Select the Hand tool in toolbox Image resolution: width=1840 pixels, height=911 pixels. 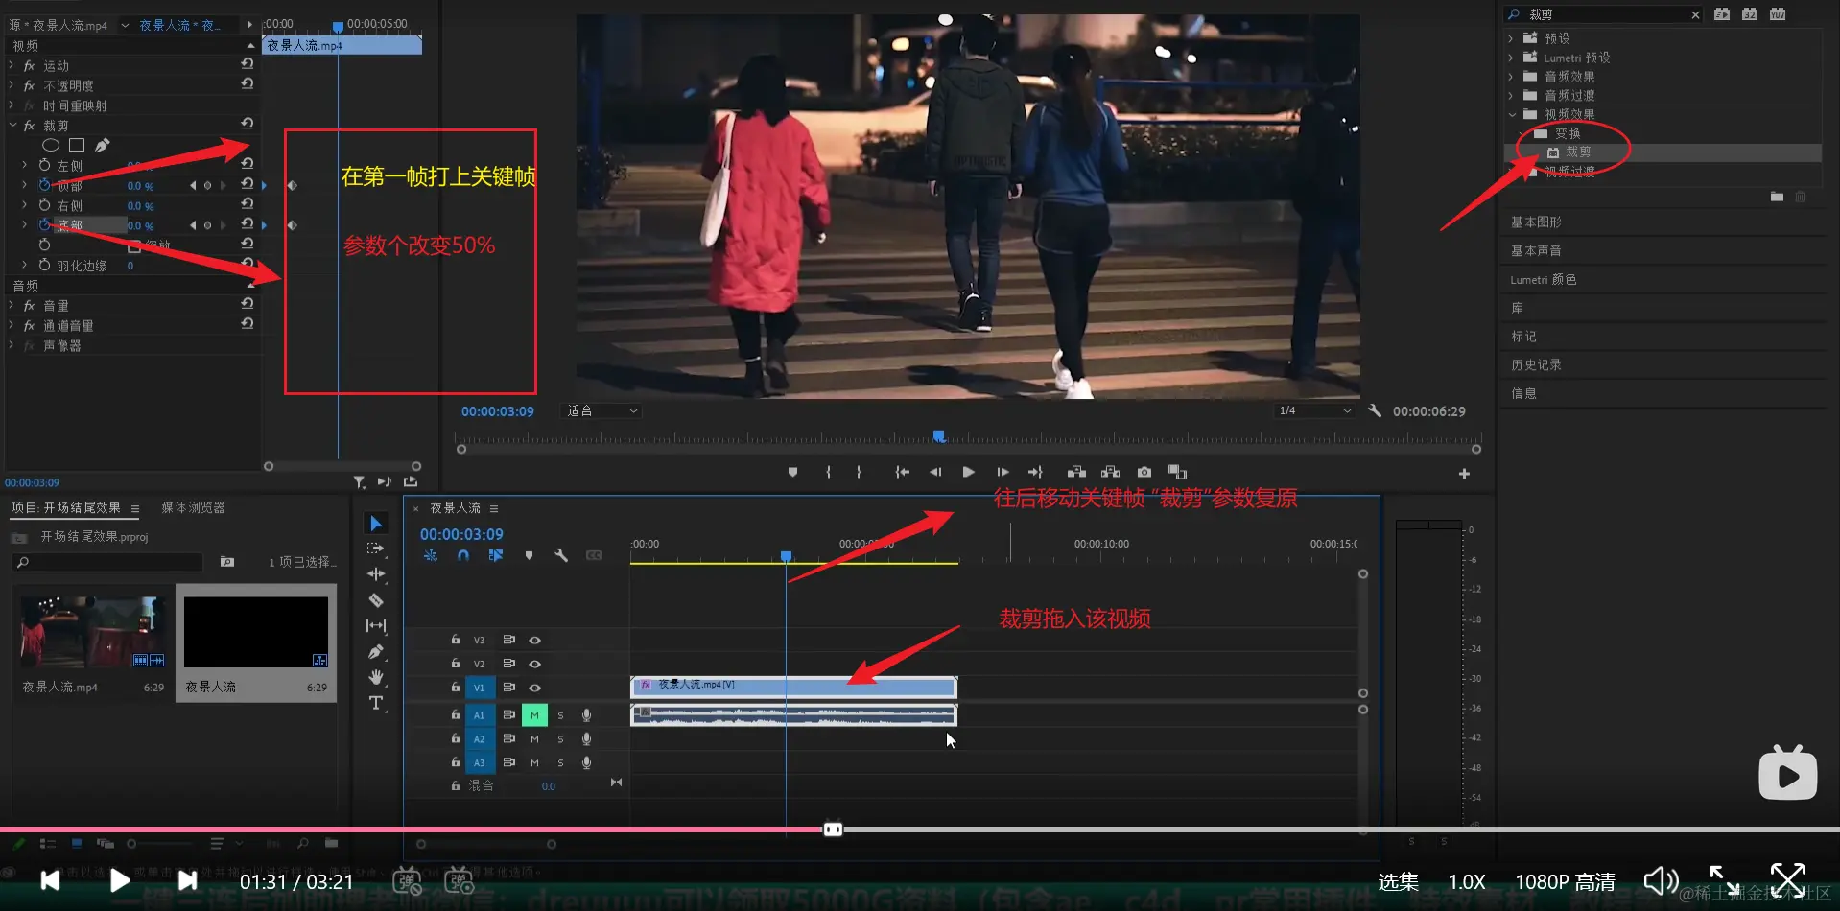(376, 677)
